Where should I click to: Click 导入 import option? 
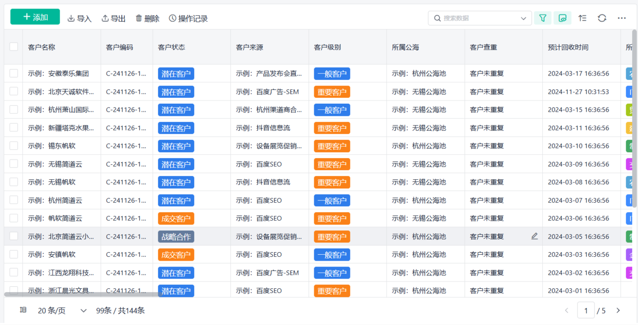pyautogui.click(x=79, y=19)
